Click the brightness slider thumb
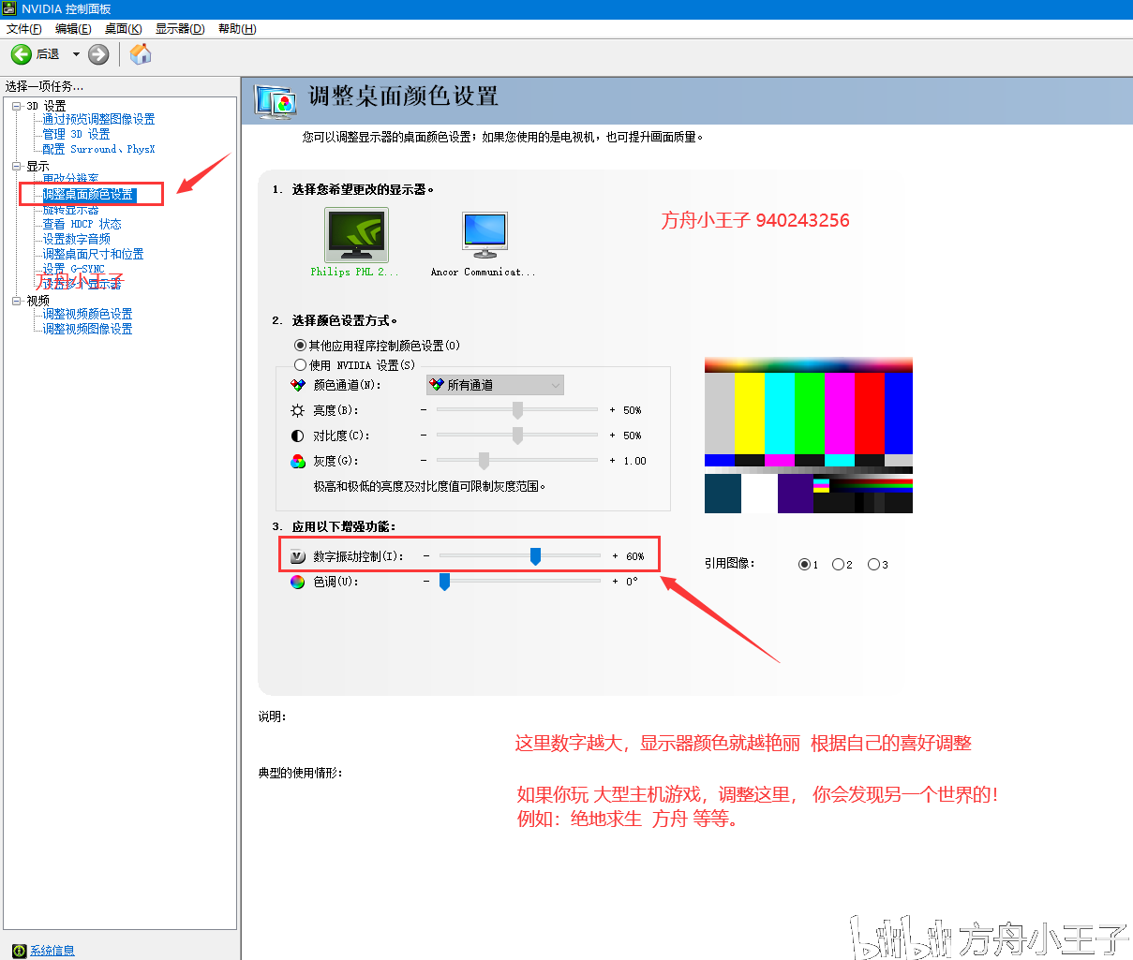Image resolution: width=1133 pixels, height=960 pixels. [517, 410]
